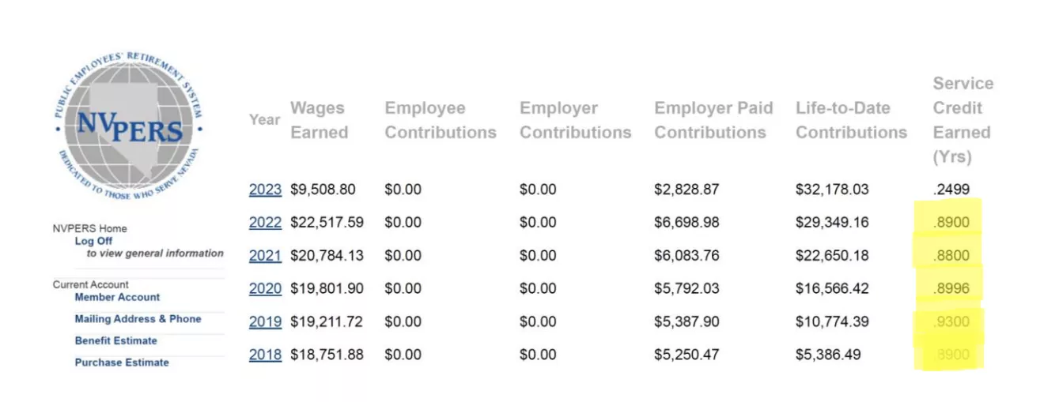Image resolution: width=1040 pixels, height=402 pixels.
Task: Open the 2023 year link
Action: click(x=265, y=190)
